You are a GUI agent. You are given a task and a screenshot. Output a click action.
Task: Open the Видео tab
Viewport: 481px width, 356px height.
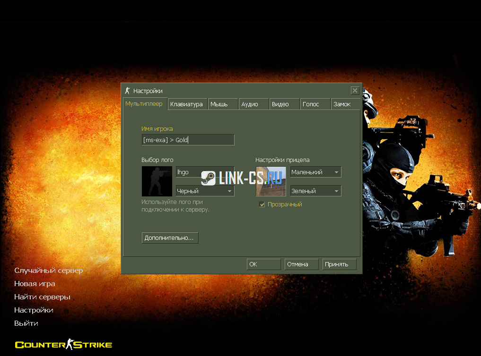pyautogui.click(x=284, y=104)
